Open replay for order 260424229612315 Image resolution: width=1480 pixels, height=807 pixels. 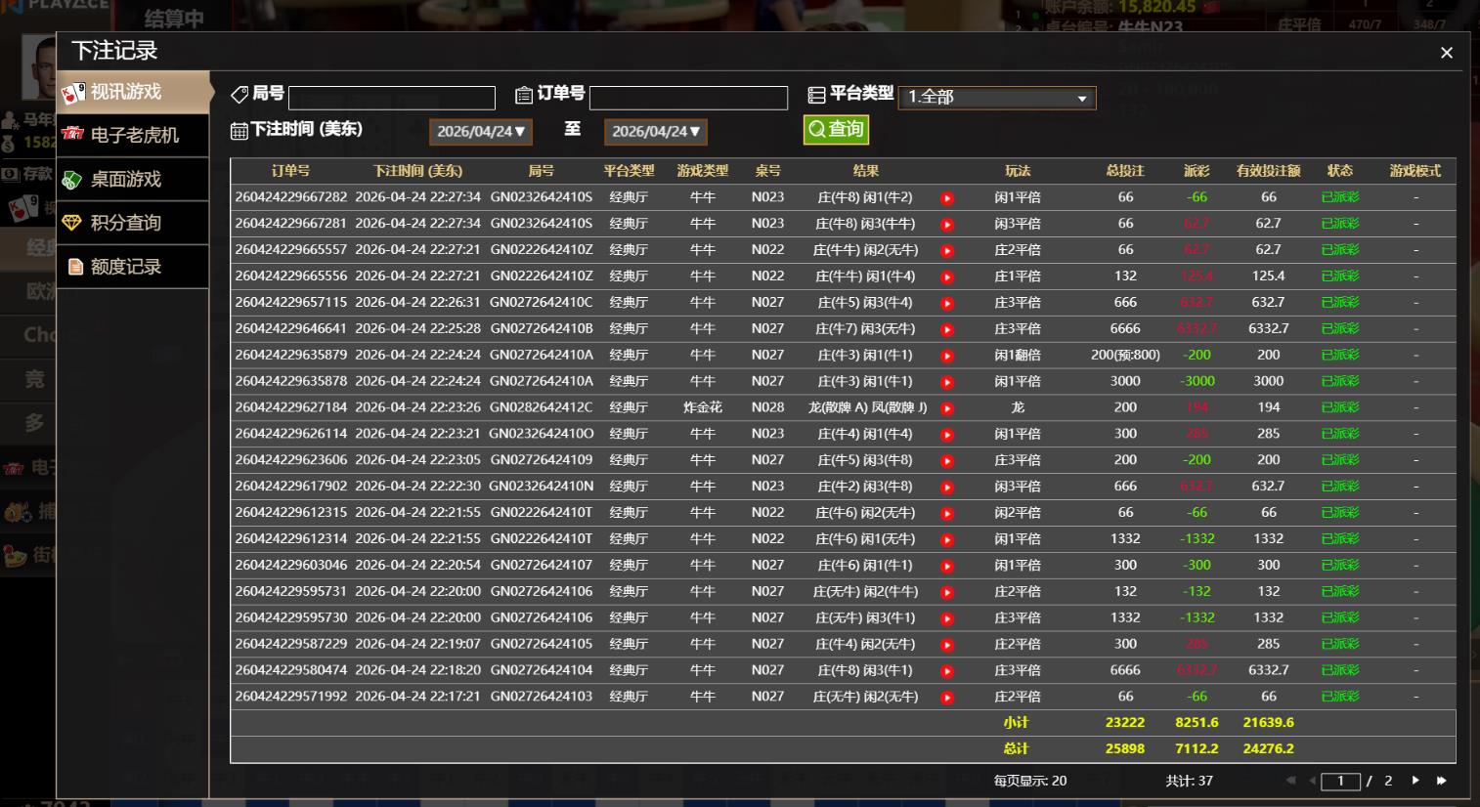[x=946, y=514]
